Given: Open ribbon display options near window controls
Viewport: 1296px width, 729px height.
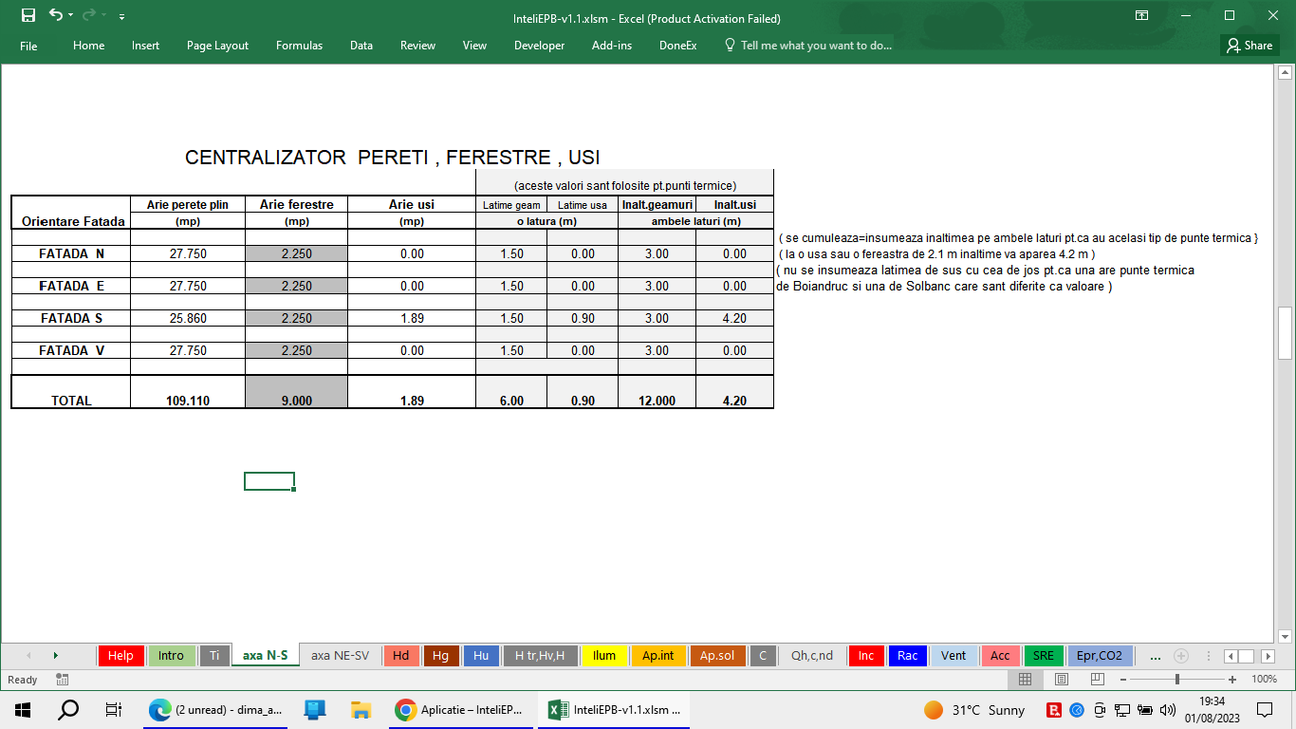Looking at the screenshot, I should pos(1141,15).
